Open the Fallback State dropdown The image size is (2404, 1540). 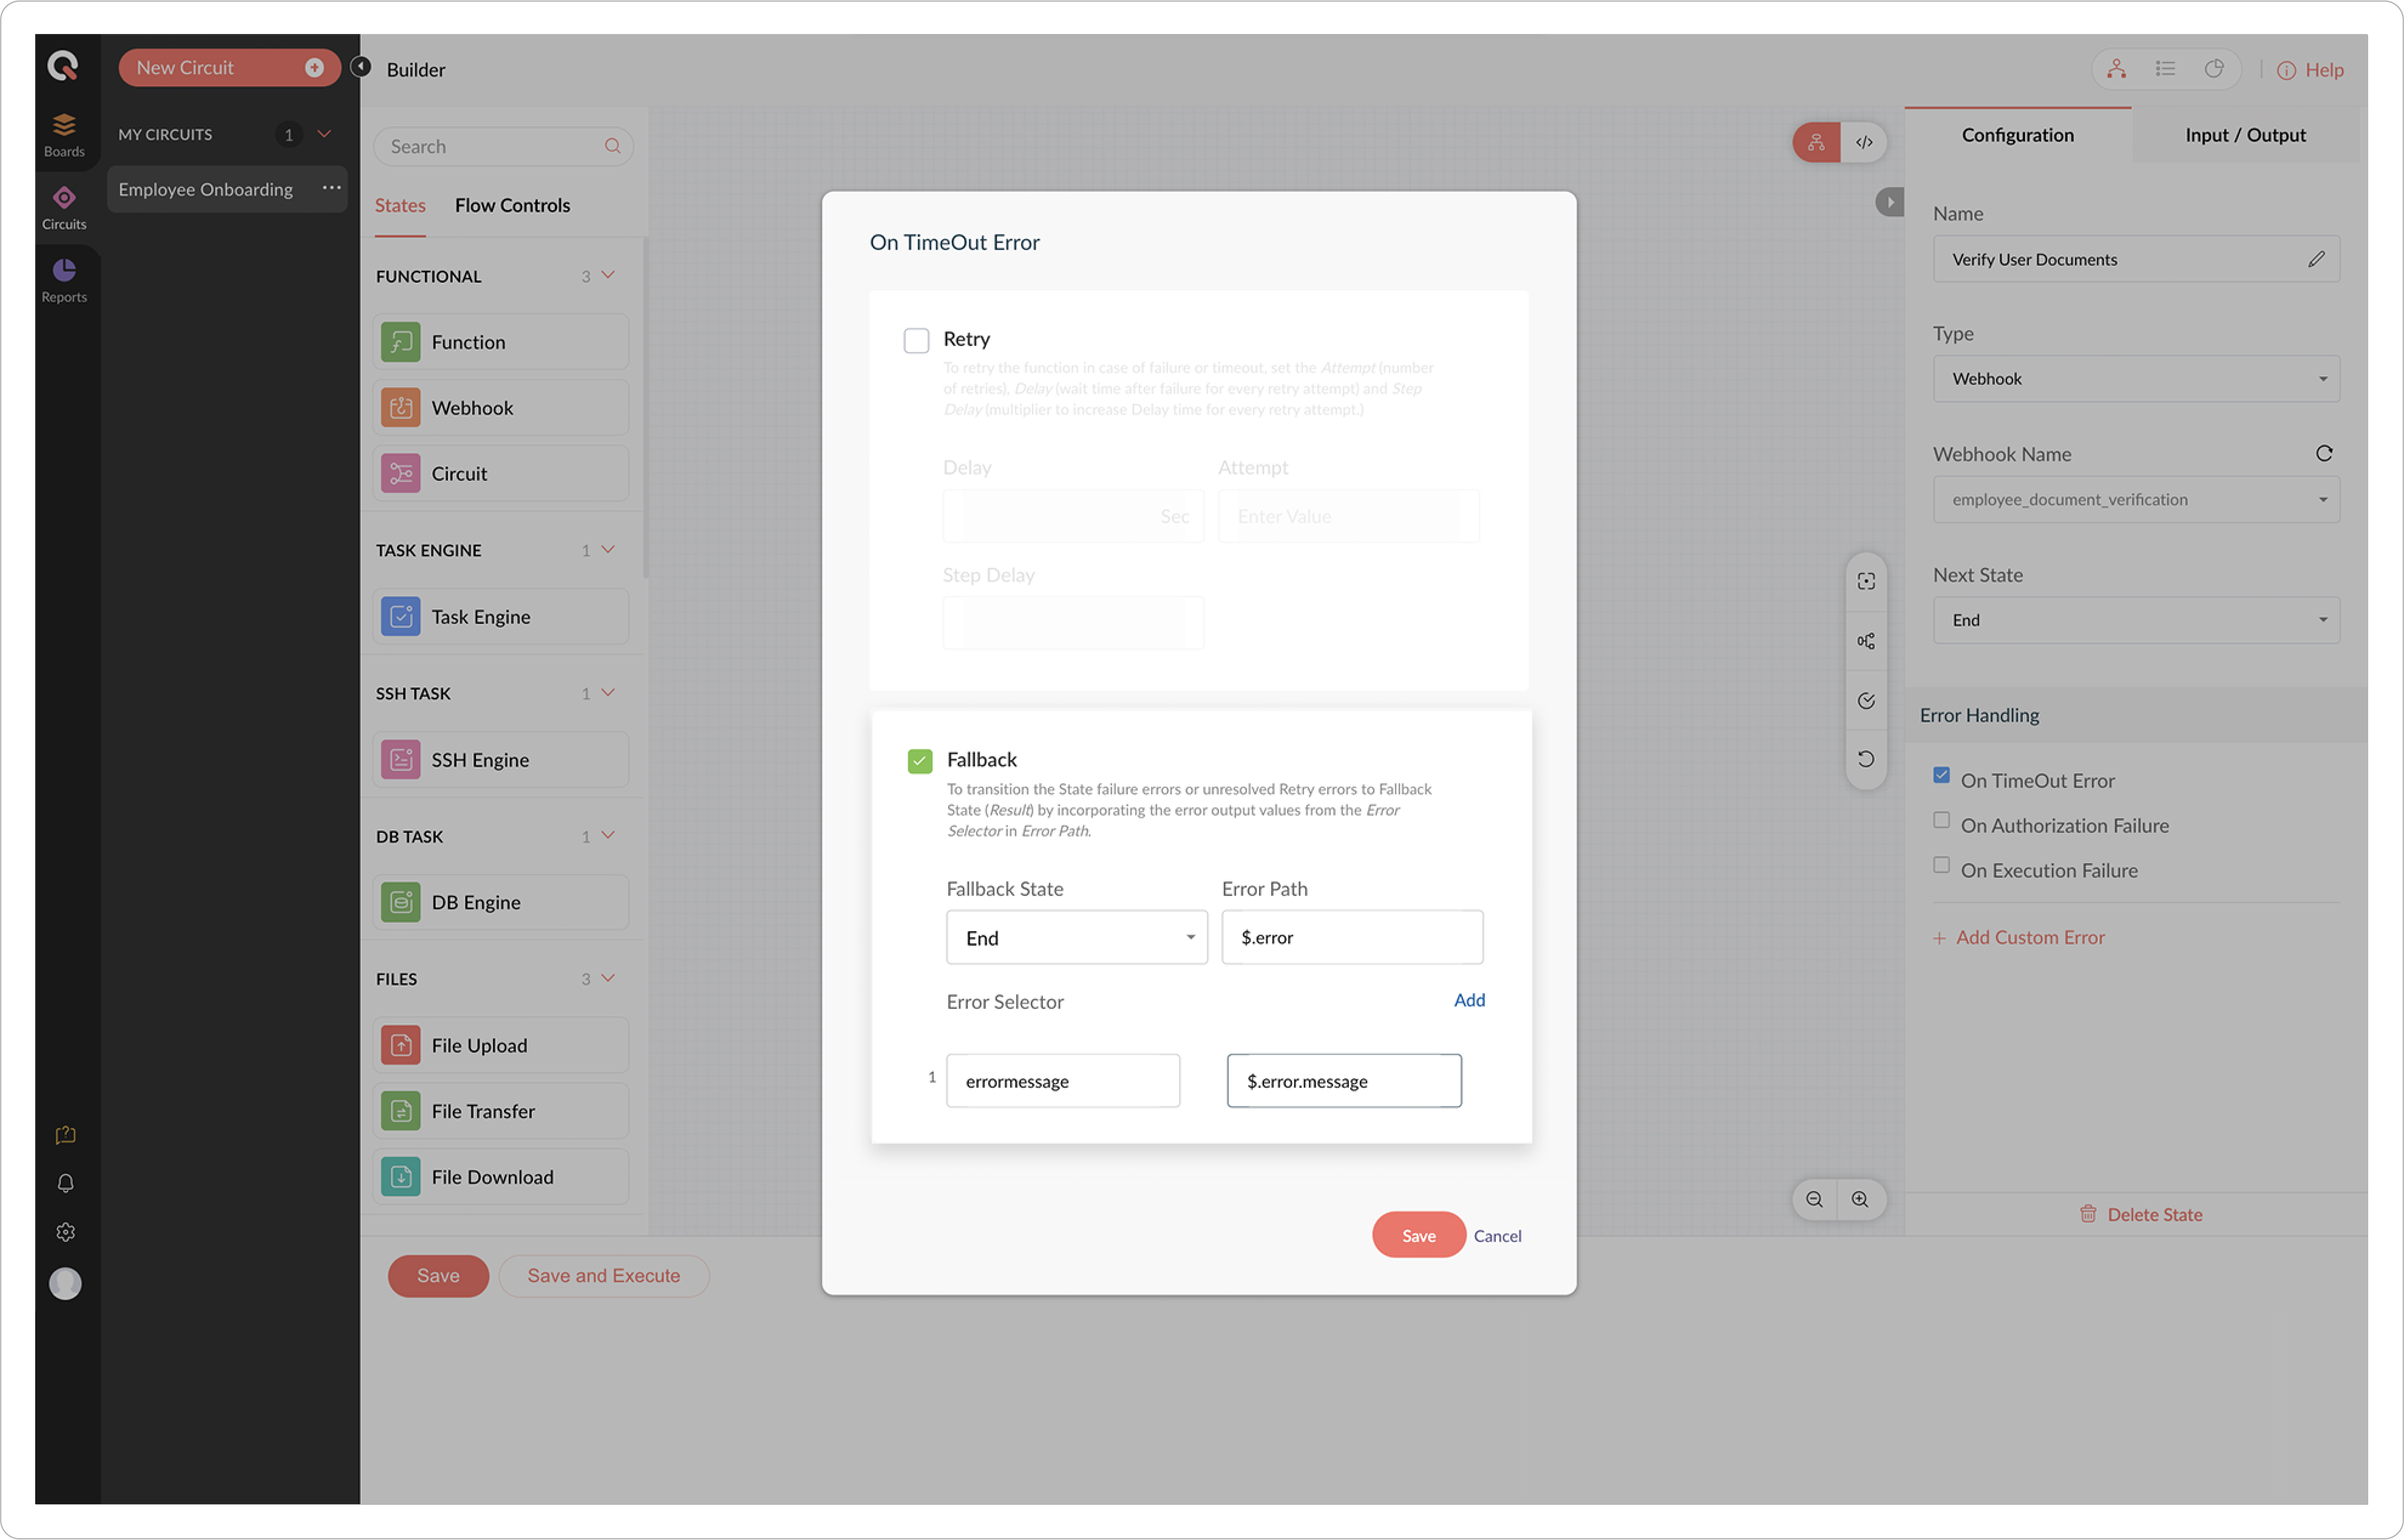click(1076, 938)
